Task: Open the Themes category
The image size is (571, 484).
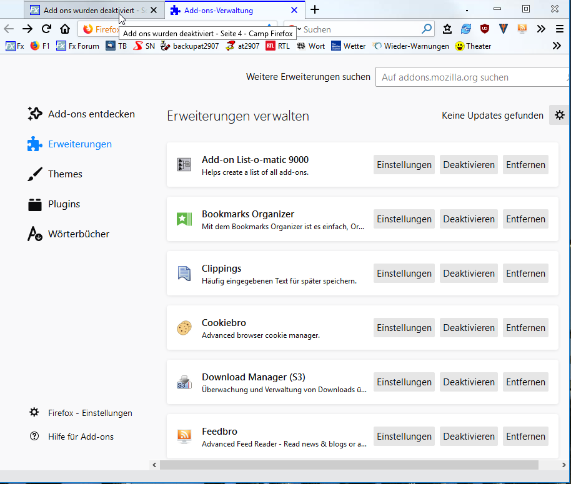Action: [x=55, y=174]
